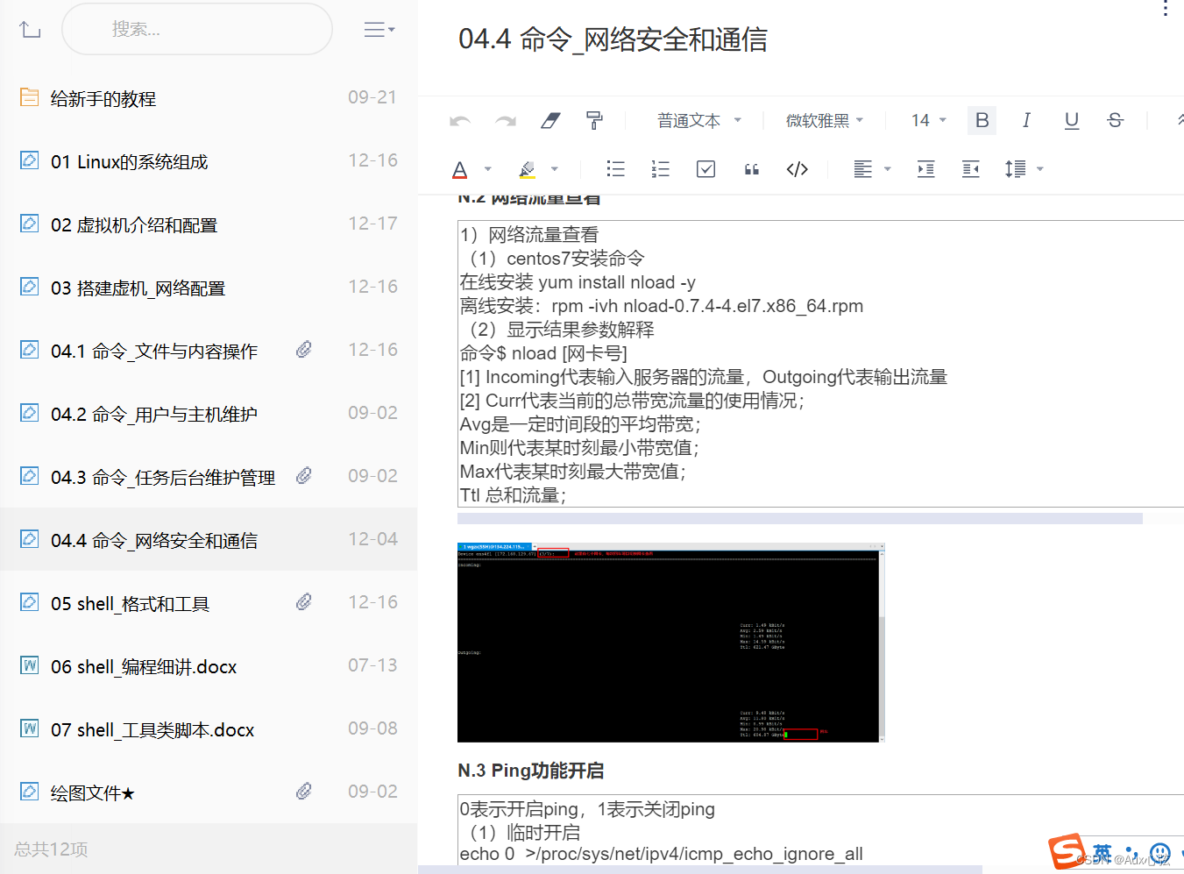Image resolution: width=1184 pixels, height=874 pixels.
Task: Insert a code block
Action: pos(797,169)
